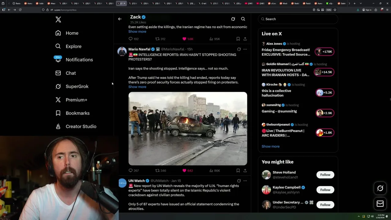Click Sign in in browser toolbar

(x=367, y=10)
